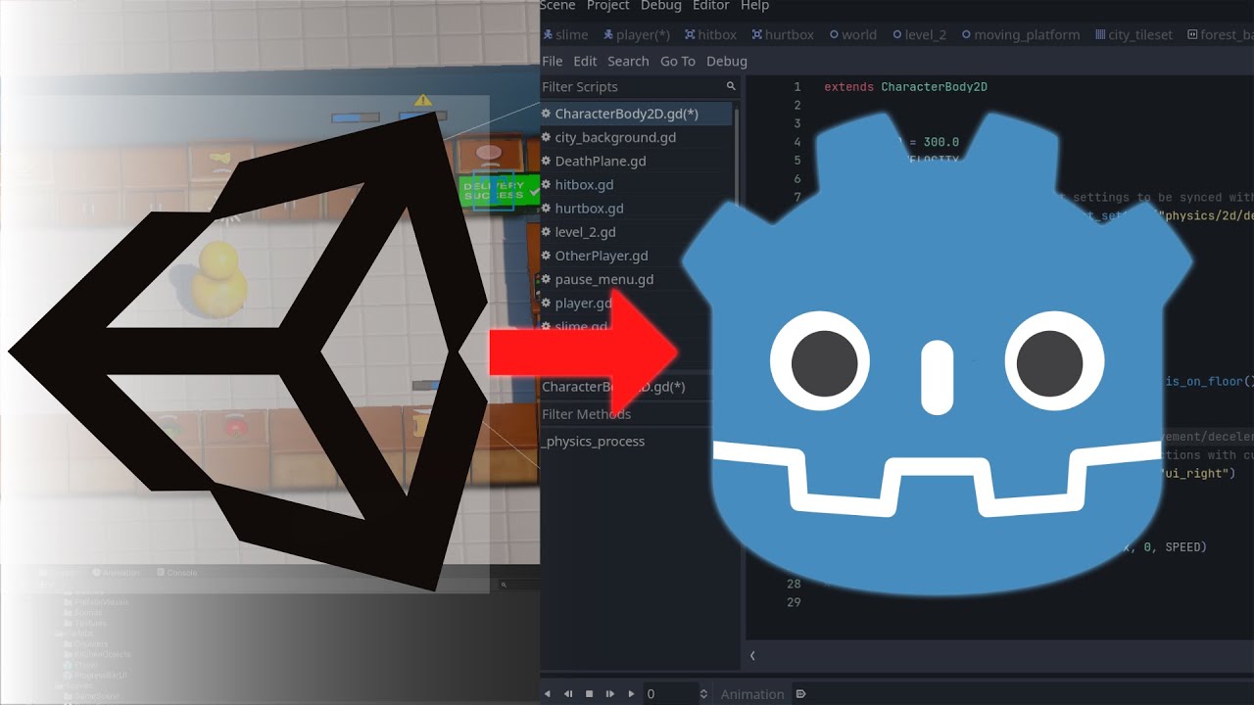This screenshot has width=1254, height=705.
Task: Open the Project menu in Godot
Action: tap(607, 6)
